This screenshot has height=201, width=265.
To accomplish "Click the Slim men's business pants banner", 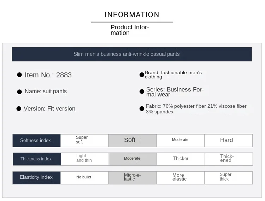I will point(132,54).
